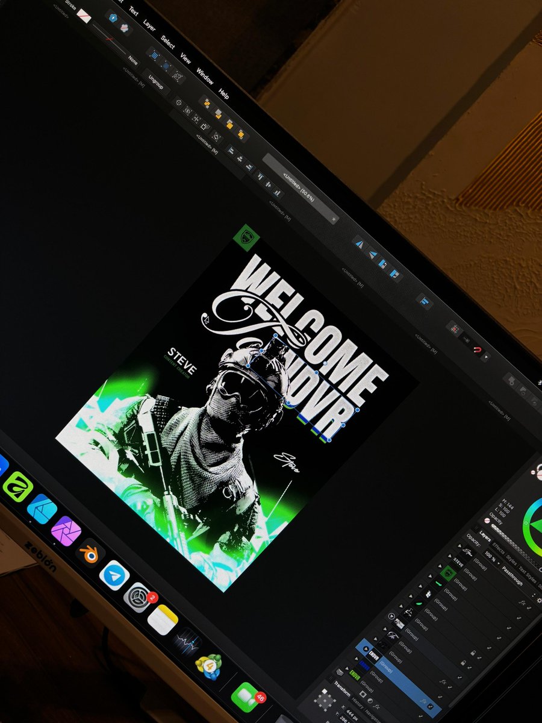The width and height of the screenshot is (542, 723).
Task: Open the Window menu
Action: tap(205, 76)
